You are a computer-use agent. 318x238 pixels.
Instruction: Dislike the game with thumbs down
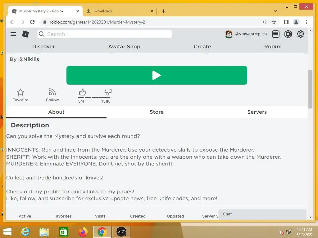click(x=108, y=92)
